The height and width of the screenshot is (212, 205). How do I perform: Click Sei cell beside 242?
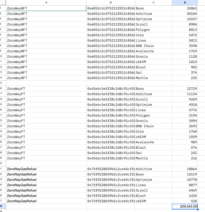click(x=153, y=153)
